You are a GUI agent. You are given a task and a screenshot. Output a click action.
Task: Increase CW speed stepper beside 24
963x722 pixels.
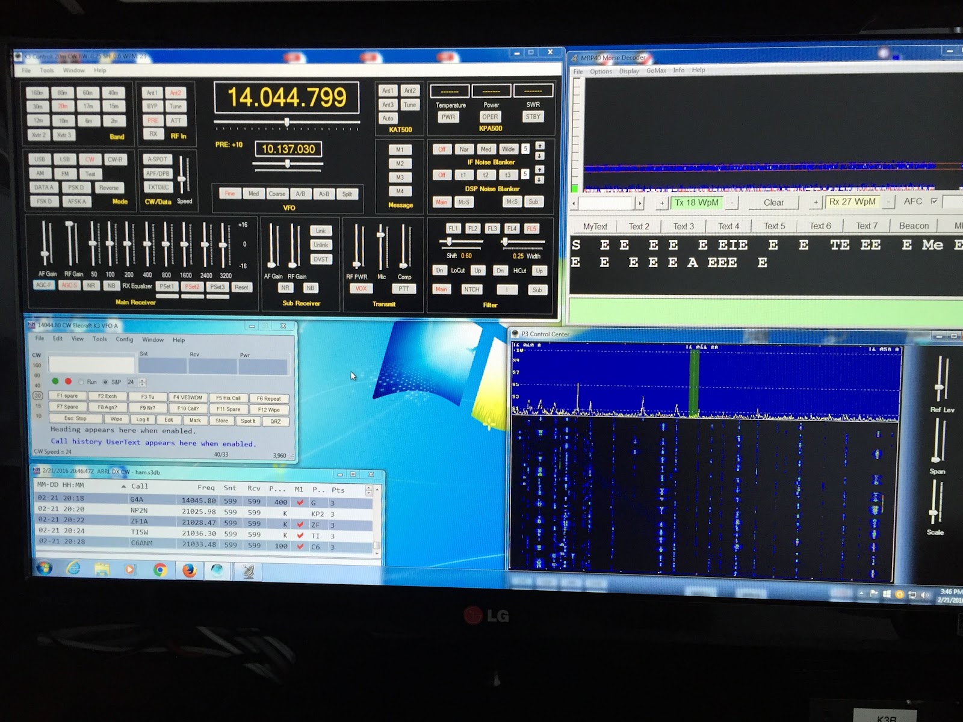pyautogui.click(x=143, y=380)
